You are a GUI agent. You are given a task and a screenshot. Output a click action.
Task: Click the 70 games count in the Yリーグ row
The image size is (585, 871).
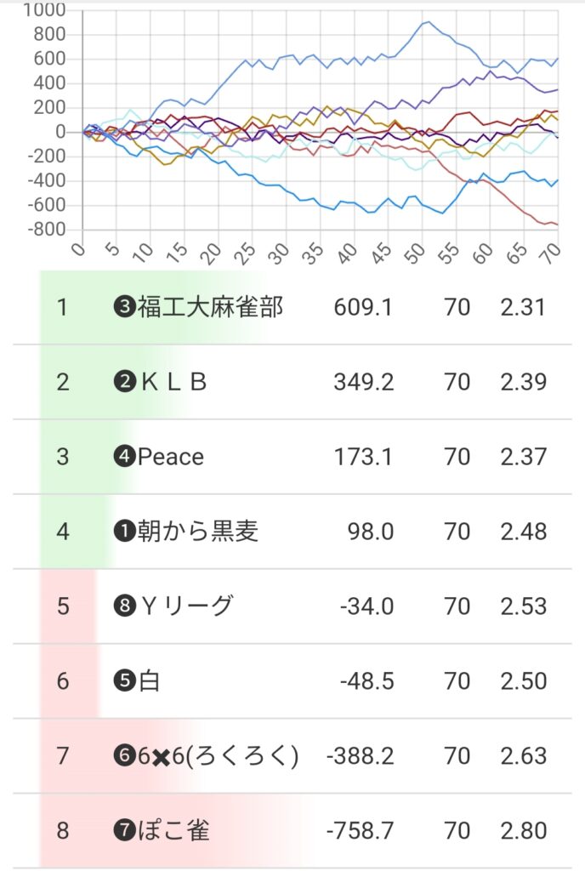click(x=457, y=606)
